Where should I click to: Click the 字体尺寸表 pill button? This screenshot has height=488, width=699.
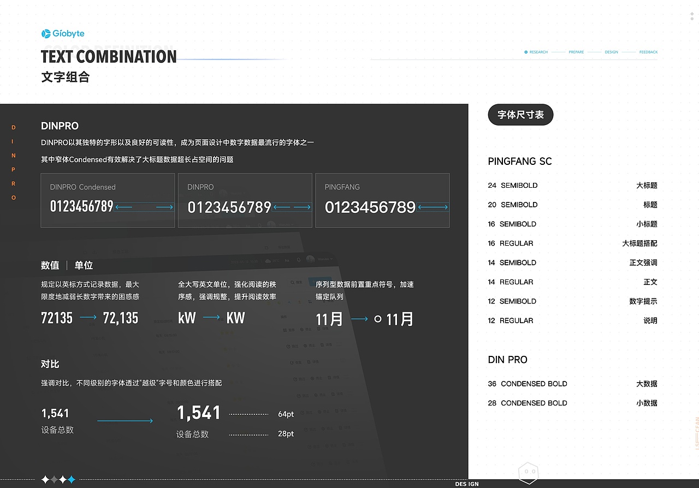pos(520,115)
